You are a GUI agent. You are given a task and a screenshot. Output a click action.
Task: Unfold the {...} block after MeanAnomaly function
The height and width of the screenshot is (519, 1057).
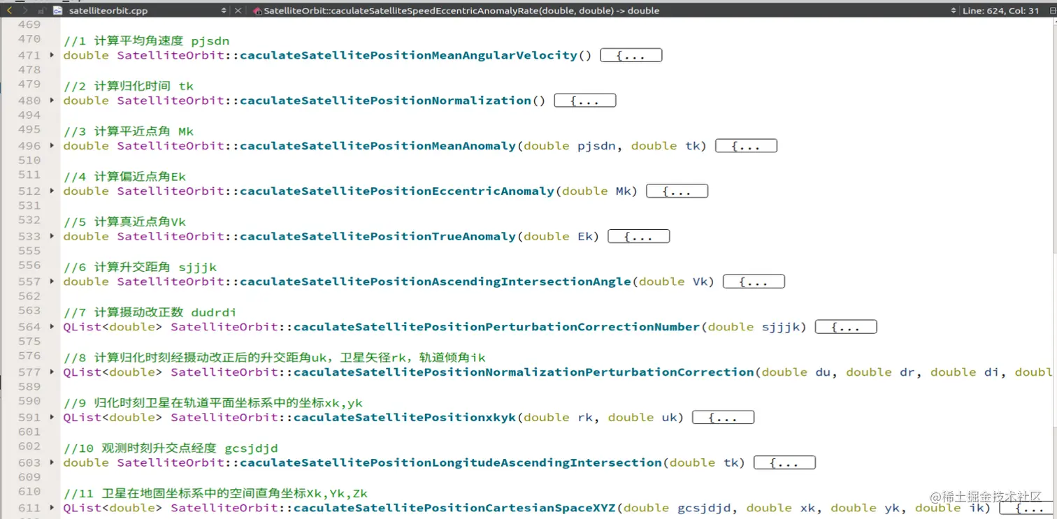(747, 146)
